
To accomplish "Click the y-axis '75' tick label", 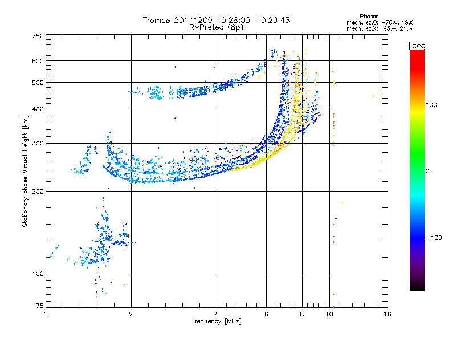I will pyautogui.click(x=40, y=306).
